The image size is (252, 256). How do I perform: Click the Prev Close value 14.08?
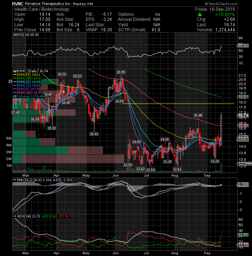[45, 30]
